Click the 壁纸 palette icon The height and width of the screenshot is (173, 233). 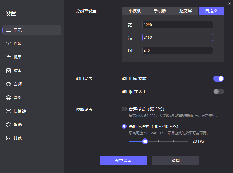click(9, 125)
